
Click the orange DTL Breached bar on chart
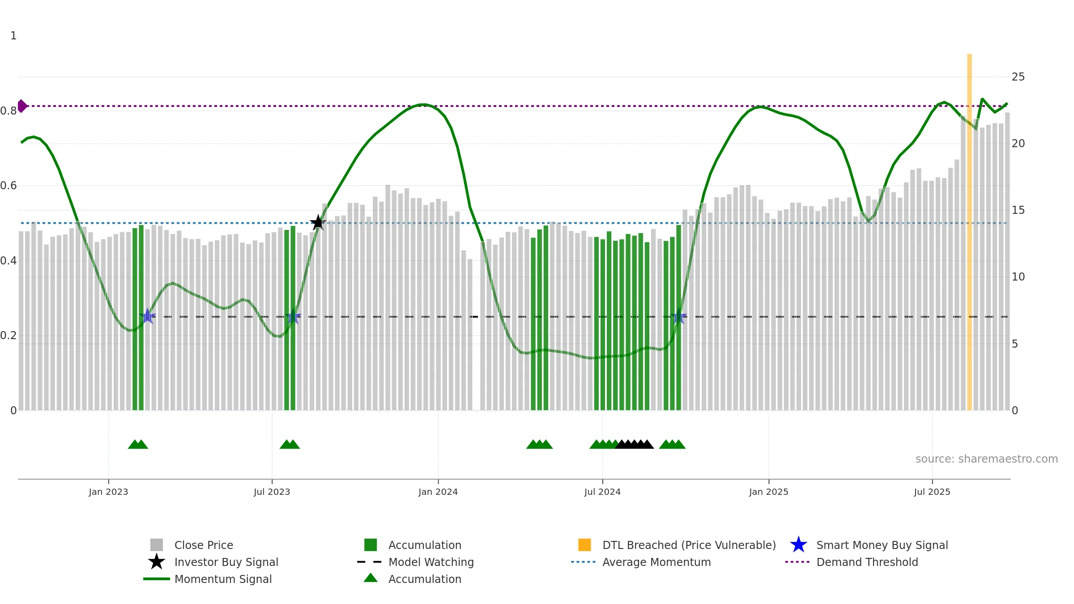pos(969,232)
